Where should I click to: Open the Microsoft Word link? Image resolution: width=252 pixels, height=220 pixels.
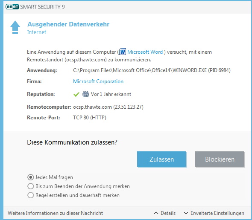(x=145, y=52)
